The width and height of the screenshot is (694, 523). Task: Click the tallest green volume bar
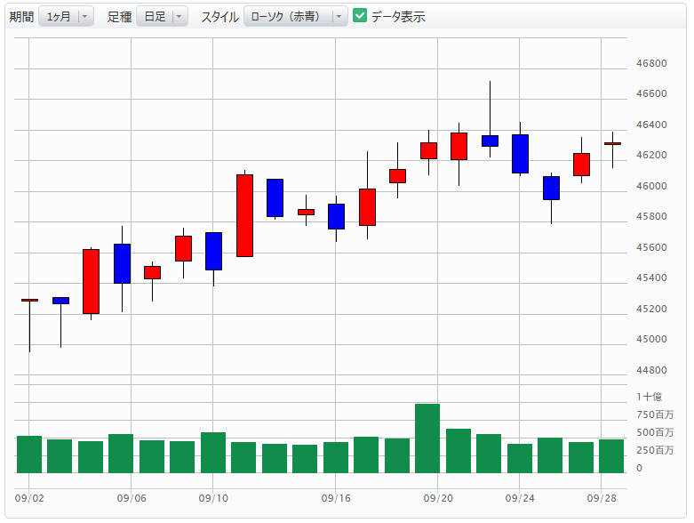point(427,438)
